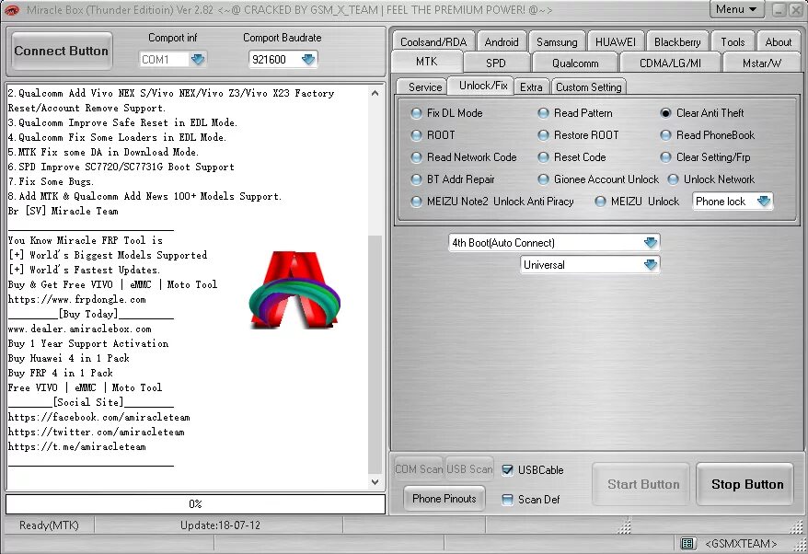Select the MTK tab

427,62
